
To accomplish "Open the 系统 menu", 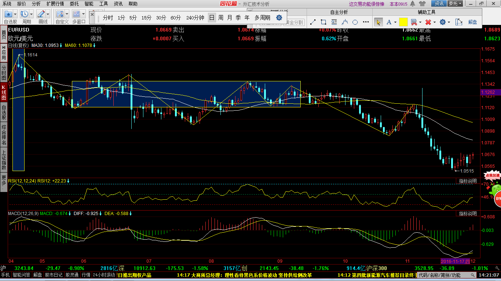I will coord(7,4).
